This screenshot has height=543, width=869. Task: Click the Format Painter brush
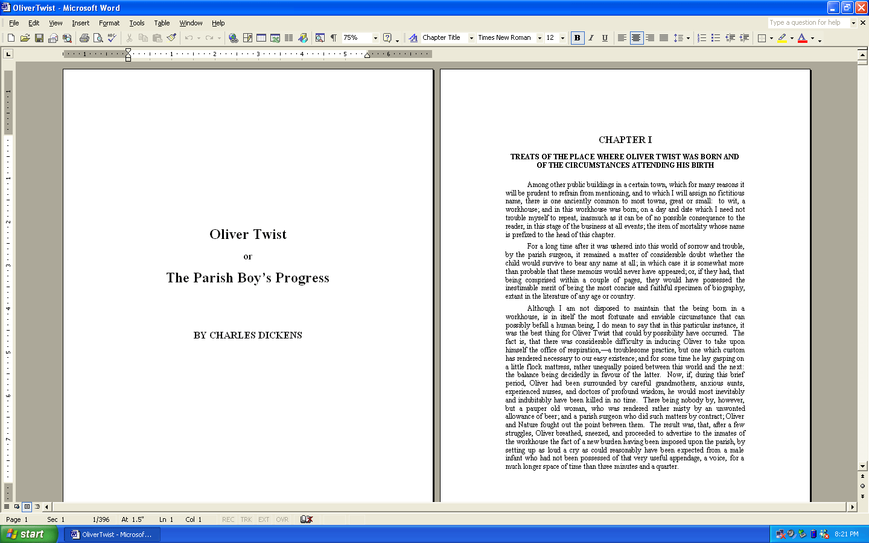171,38
